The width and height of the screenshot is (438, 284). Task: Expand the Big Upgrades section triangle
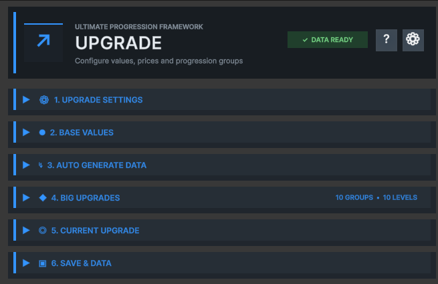pyautogui.click(x=26, y=198)
